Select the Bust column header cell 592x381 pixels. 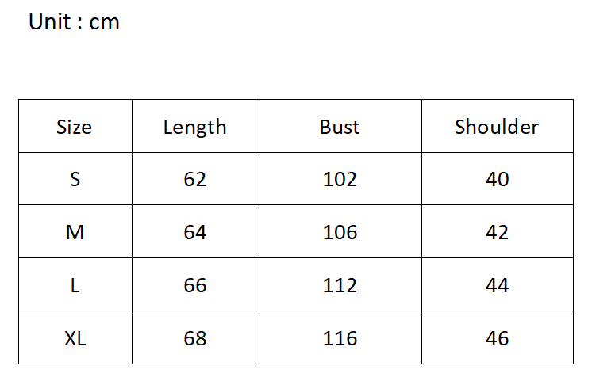tap(340, 127)
